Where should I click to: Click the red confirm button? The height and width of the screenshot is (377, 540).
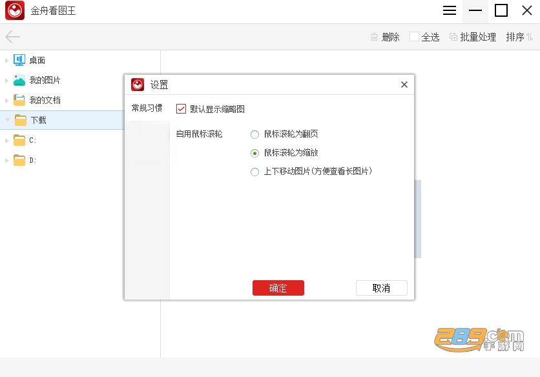point(278,288)
